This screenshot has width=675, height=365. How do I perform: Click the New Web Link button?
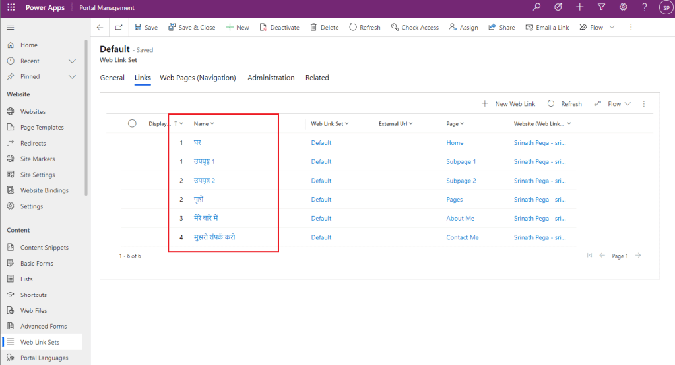point(508,104)
